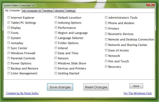Close the System Folders Customizer window
Screen dimensions: 159x102
(x=151, y=4)
